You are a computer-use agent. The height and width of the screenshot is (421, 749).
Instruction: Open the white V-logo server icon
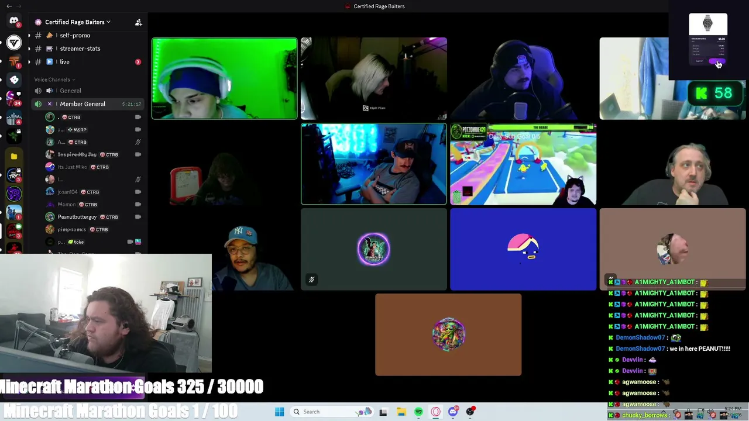click(14, 42)
